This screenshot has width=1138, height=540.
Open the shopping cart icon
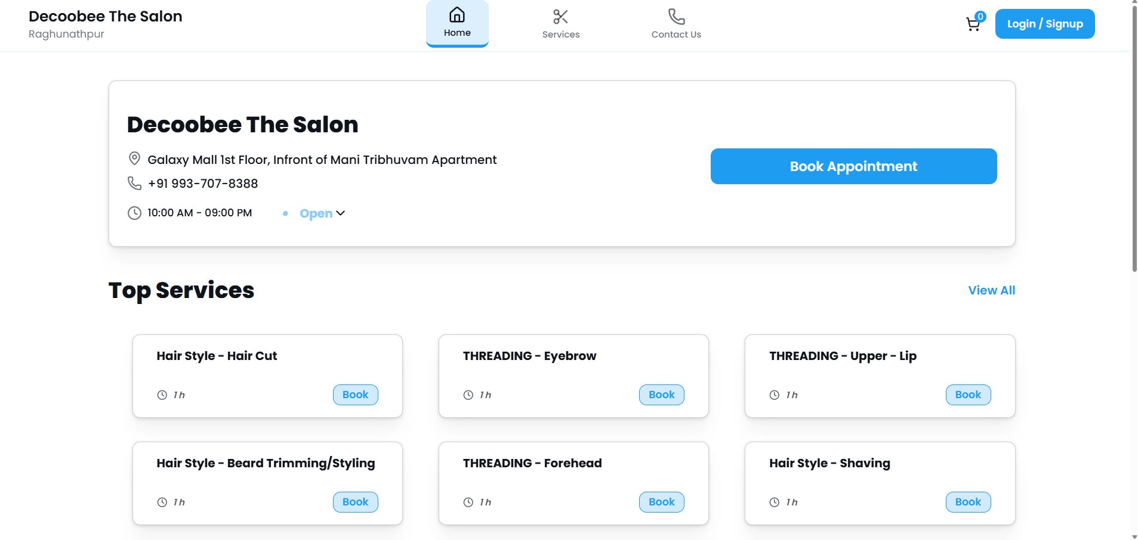coord(973,24)
